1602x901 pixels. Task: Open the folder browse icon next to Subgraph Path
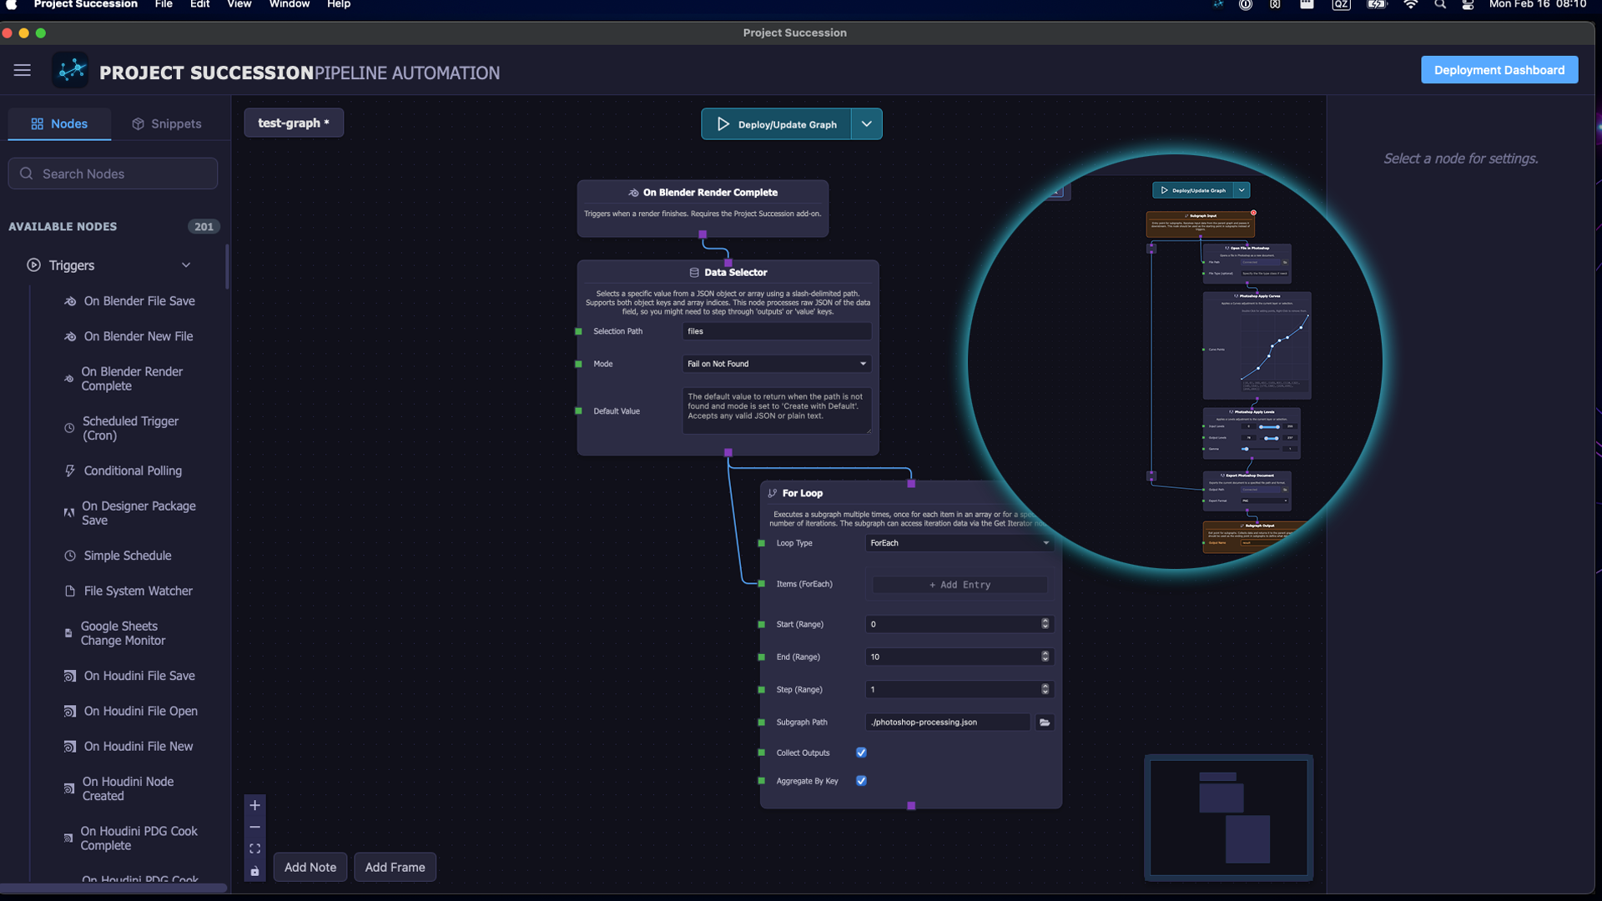click(x=1044, y=722)
